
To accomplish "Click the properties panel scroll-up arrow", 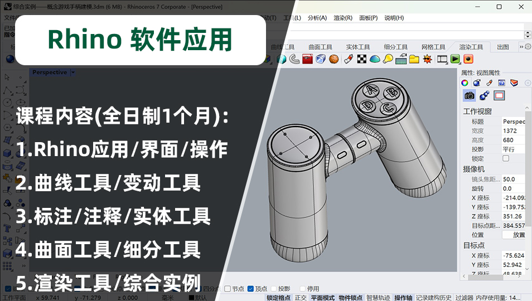I will click(x=527, y=108).
